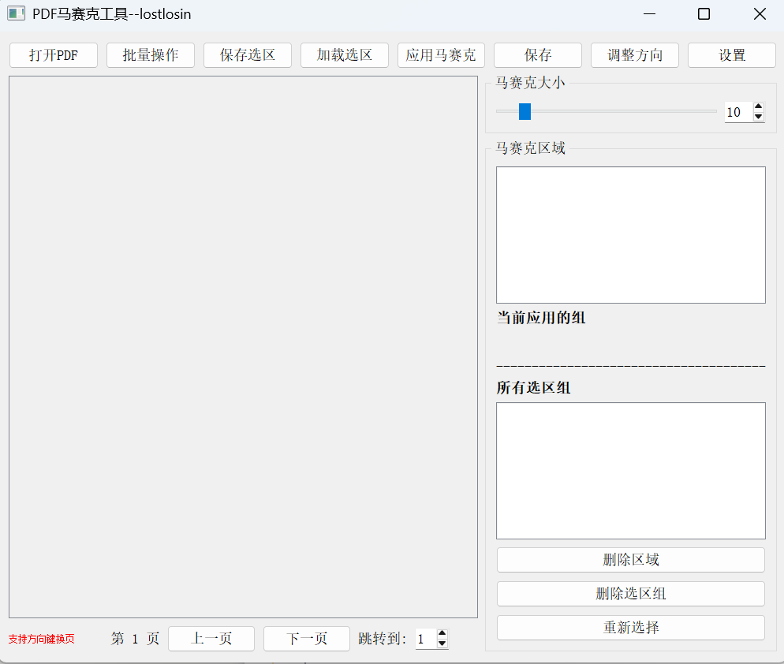784x664 pixels.
Task: Click the 保存 save button
Action: (x=537, y=55)
